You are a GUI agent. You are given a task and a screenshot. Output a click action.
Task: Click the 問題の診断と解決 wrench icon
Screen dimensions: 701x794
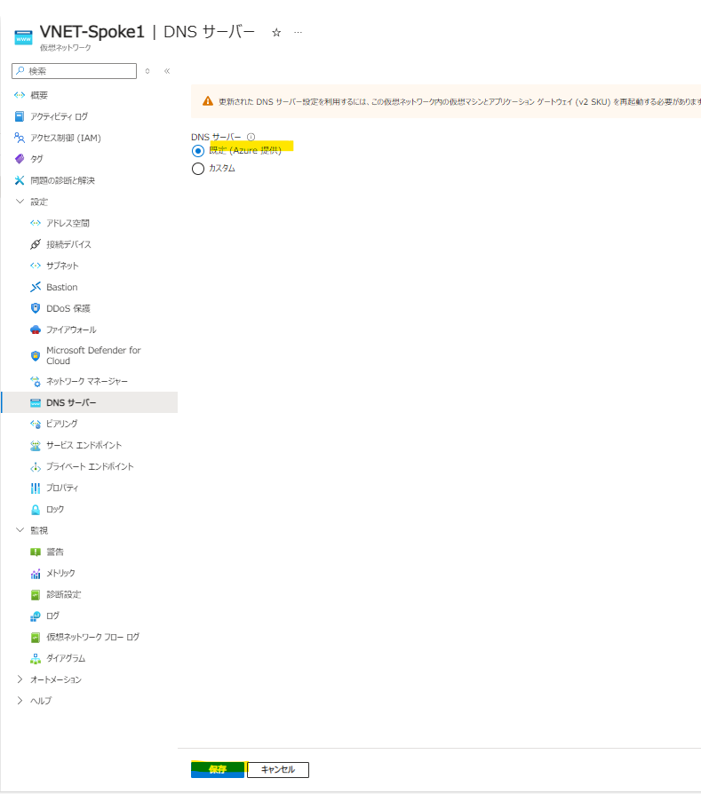click(x=20, y=180)
